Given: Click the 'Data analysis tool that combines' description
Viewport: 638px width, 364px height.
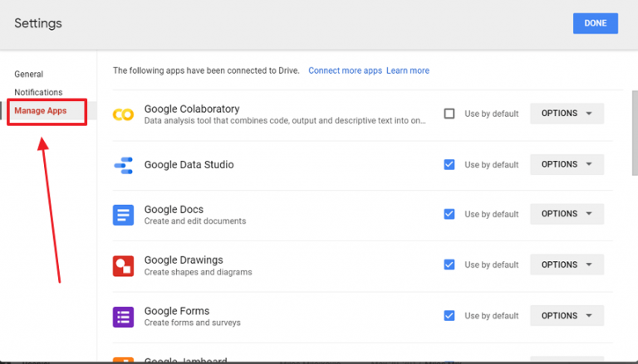Looking at the screenshot, I should tap(285, 121).
